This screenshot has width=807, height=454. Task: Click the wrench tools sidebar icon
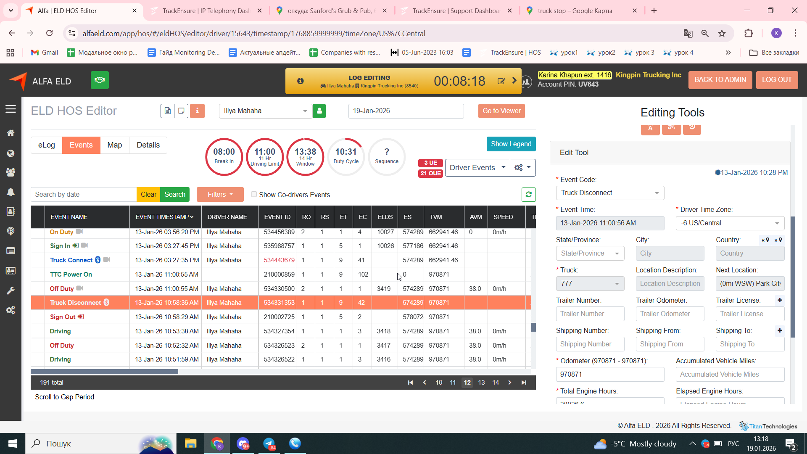pyautogui.click(x=11, y=291)
